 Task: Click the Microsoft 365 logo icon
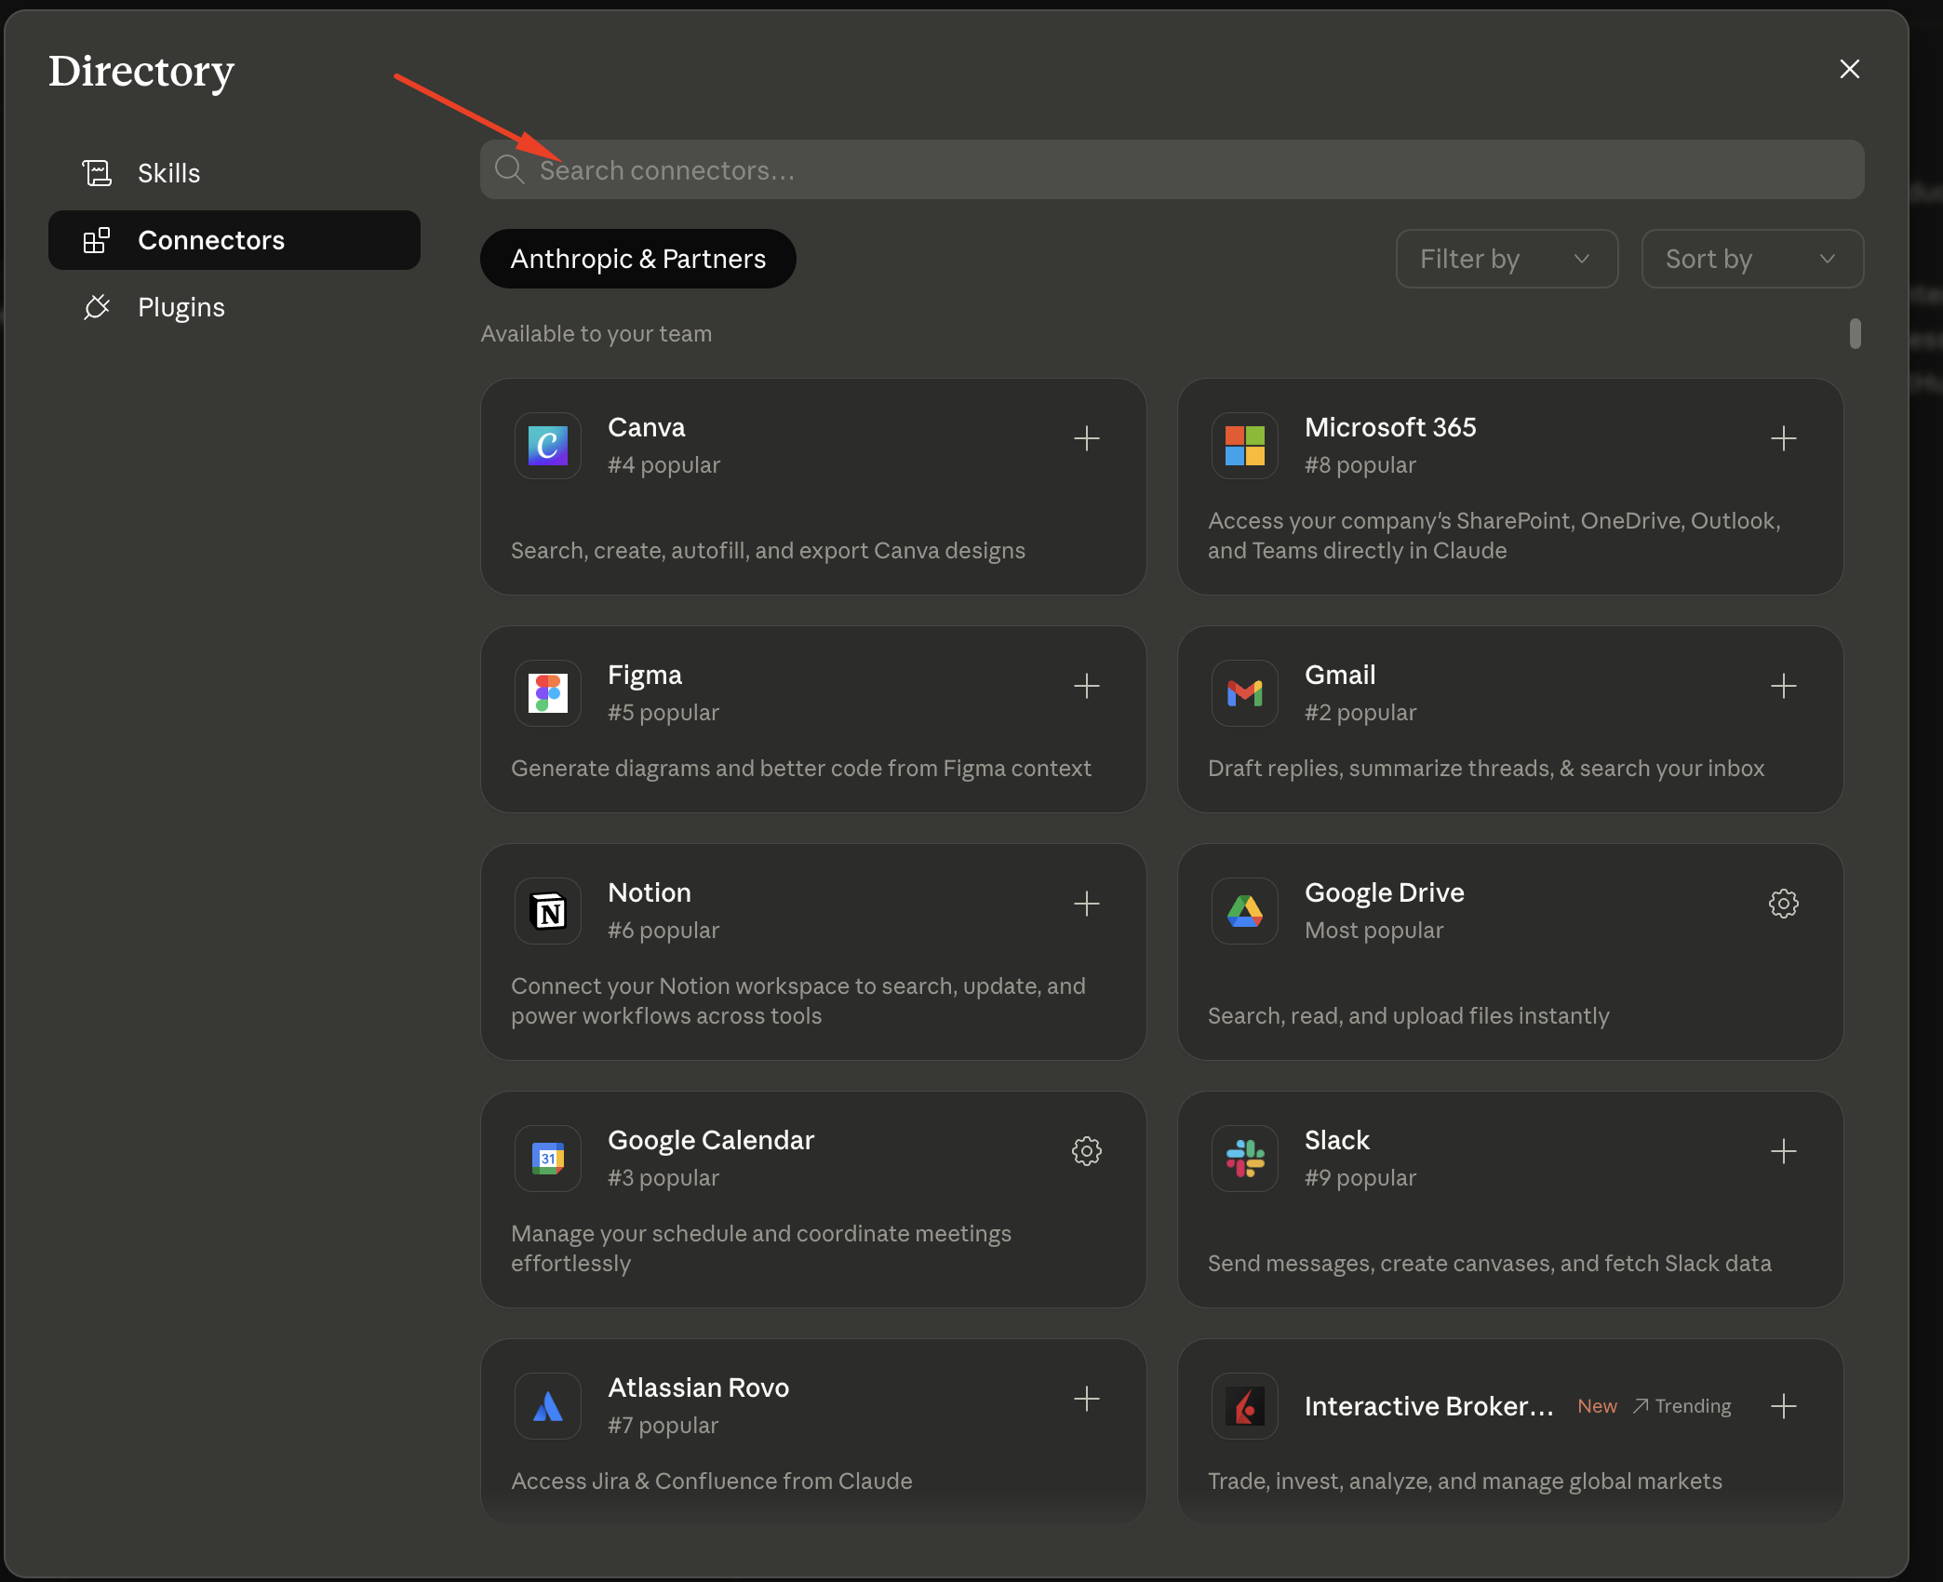click(1245, 446)
